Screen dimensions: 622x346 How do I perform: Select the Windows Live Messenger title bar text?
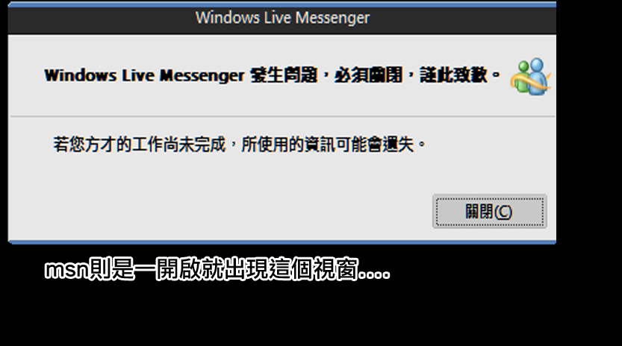coord(282,18)
